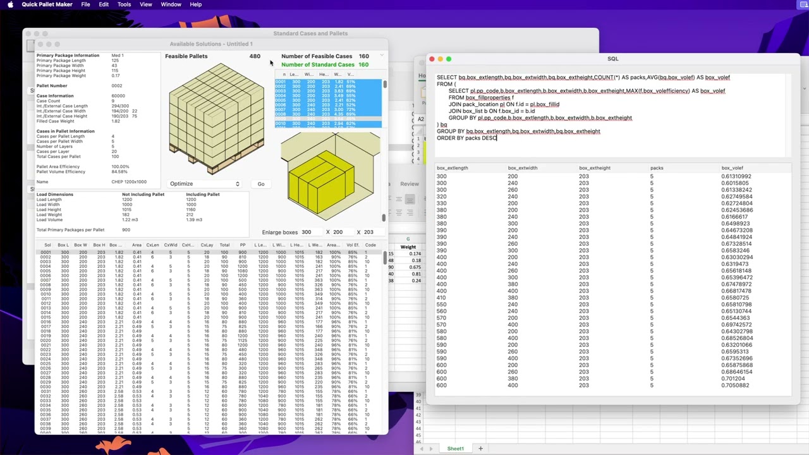Sort solutions by the PP column header
Viewport: 809px width, 455px height.
(x=243, y=245)
